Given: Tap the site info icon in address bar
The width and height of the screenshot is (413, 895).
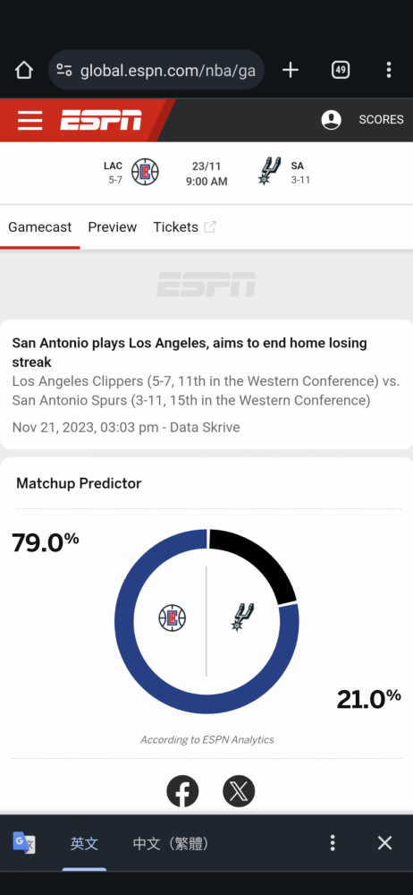Looking at the screenshot, I should [64, 70].
